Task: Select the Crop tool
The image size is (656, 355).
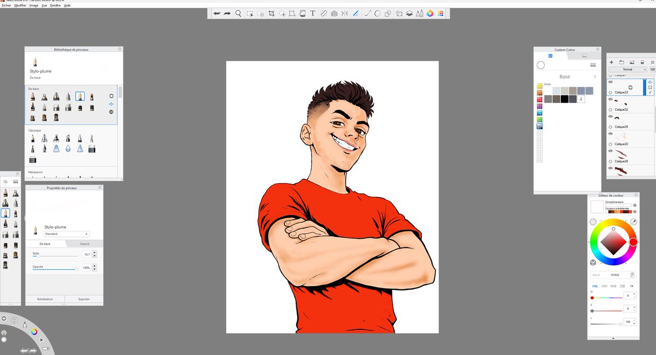Action: 272,14
